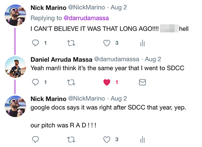View analytics for Nick's first tweet
The width and height of the screenshot is (202, 147).
pyautogui.click(x=142, y=43)
